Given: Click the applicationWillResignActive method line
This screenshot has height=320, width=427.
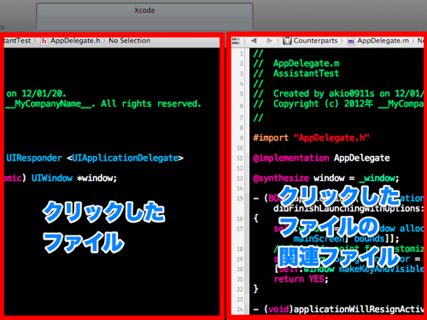Looking at the screenshot, I should pyautogui.click(x=338, y=309).
